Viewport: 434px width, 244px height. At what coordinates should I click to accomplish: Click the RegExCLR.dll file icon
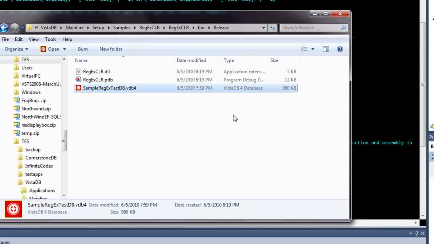(x=78, y=72)
